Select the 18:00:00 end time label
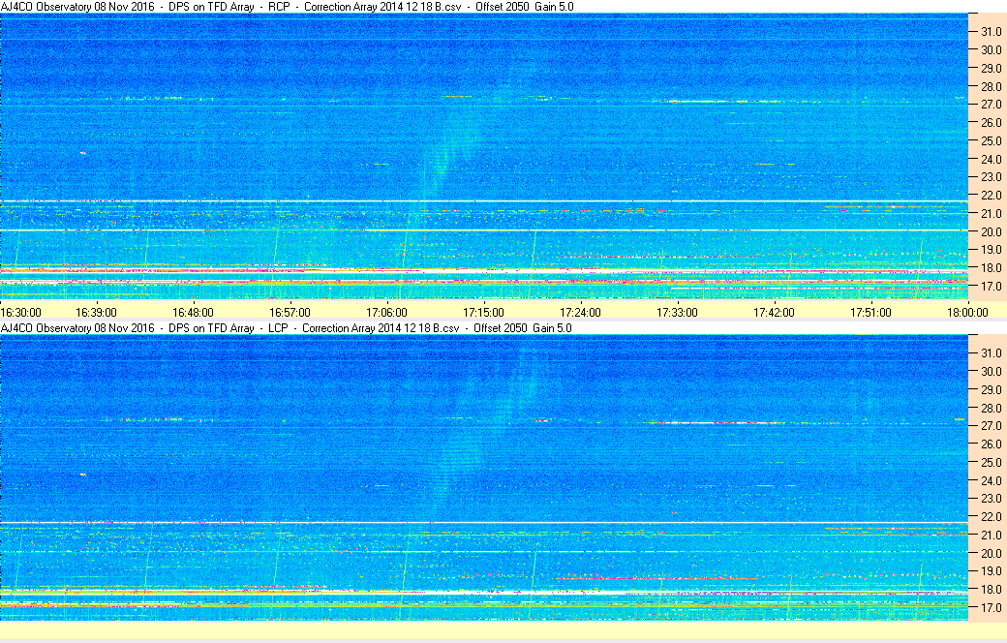 pos(967,312)
